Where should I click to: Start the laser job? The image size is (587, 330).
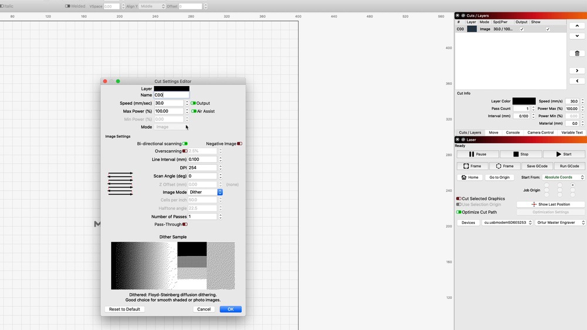[x=563, y=154]
